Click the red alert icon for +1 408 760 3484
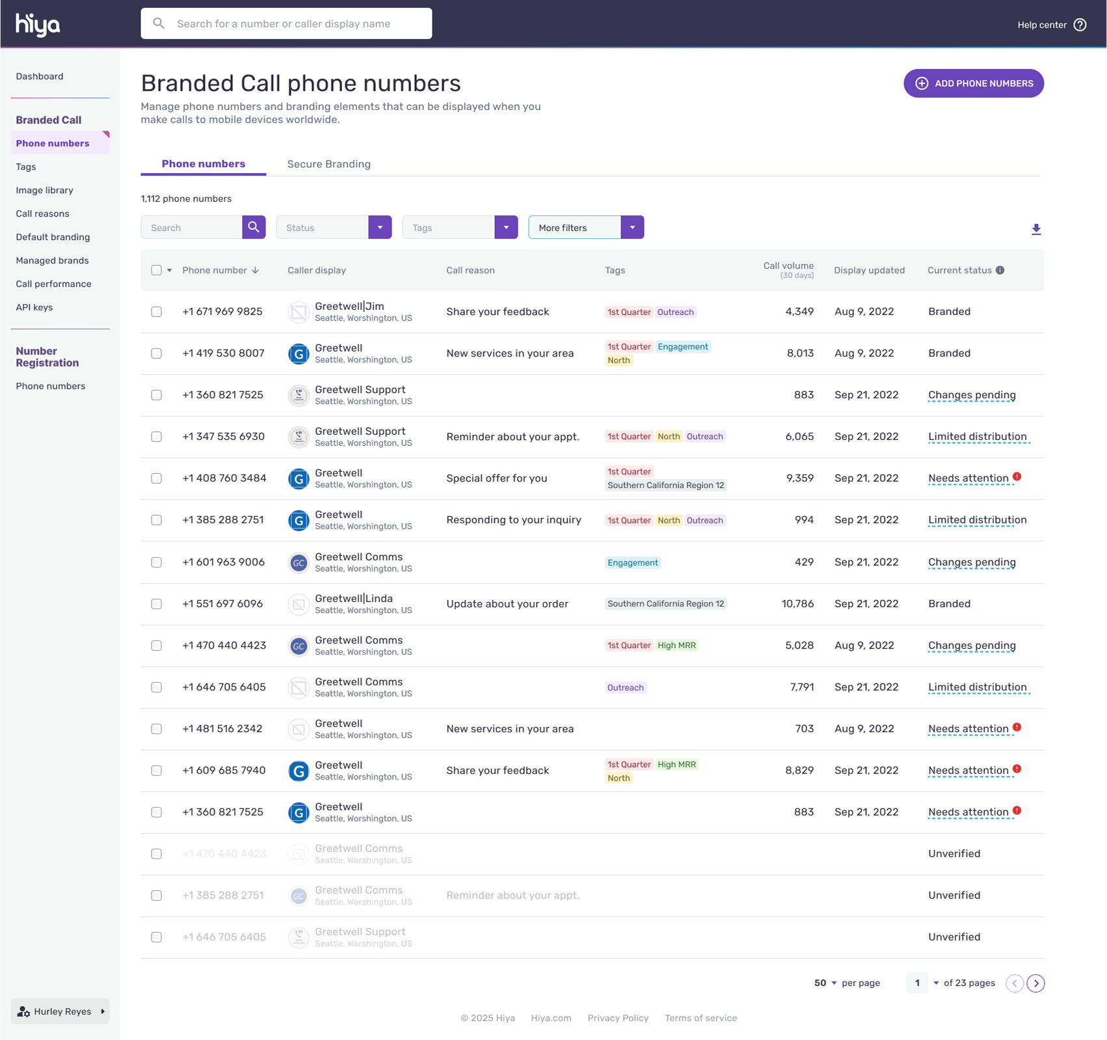The width and height of the screenshot is (1107, 1040). point(1017,477)
